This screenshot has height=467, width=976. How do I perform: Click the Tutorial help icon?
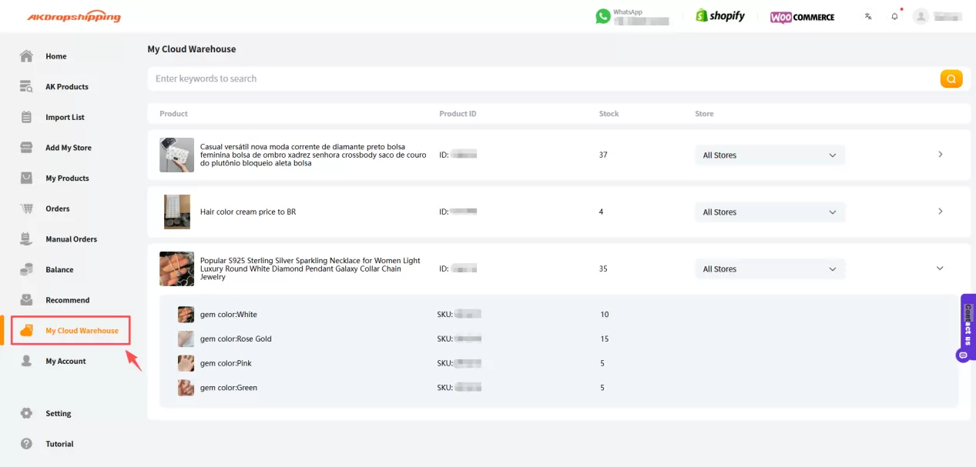pyautogui.click(x=28, y=443)
